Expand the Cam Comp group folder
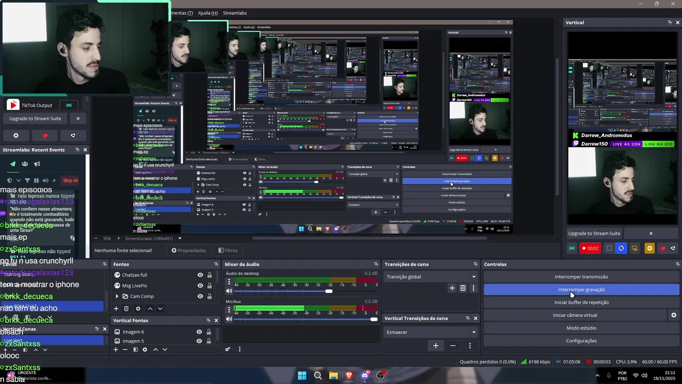The image size is (682, 384). click(117, 297)
